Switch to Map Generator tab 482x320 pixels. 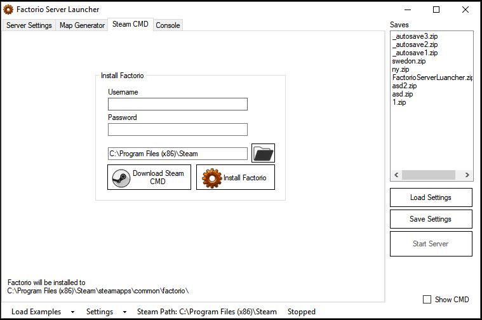tap(82, 25)
